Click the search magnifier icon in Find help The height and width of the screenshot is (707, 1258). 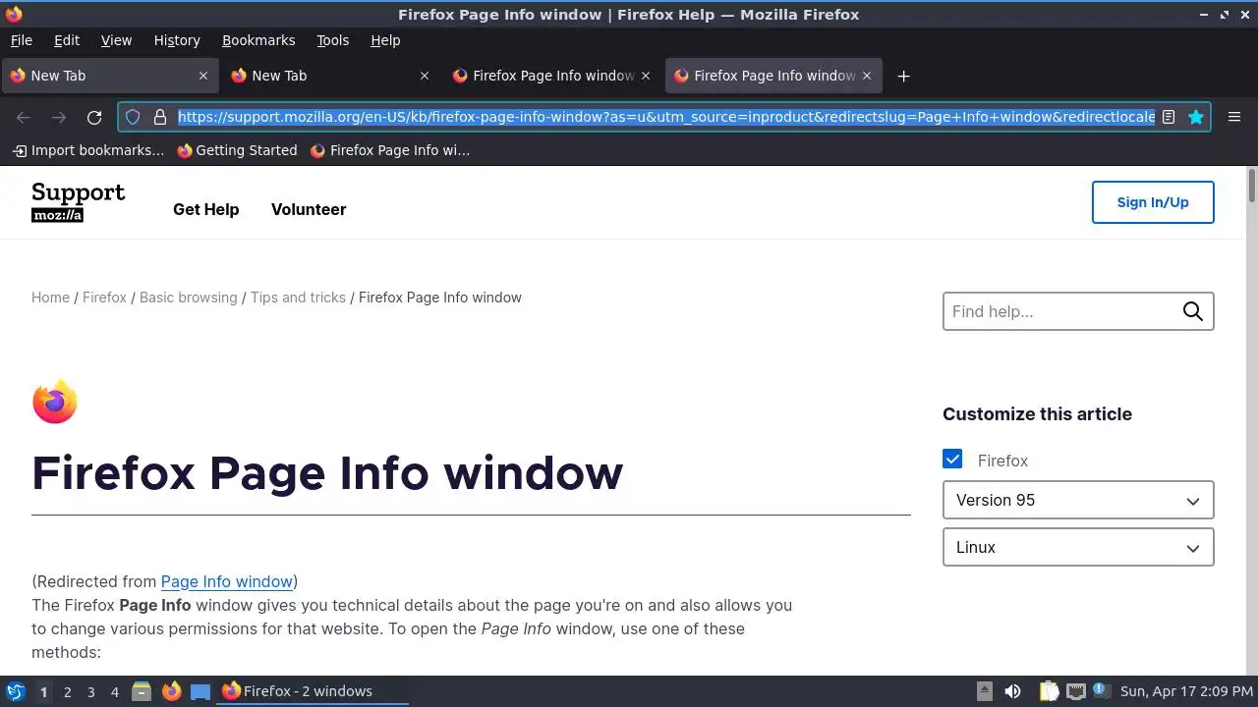pyautogui.click(x=1193, y=311)
